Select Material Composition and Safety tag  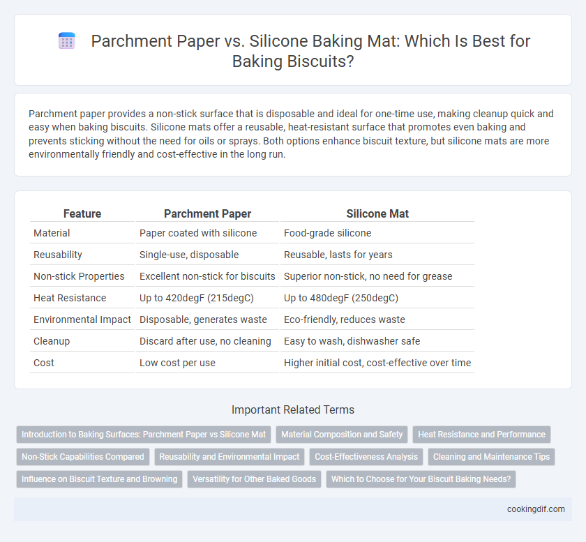pyautogui.click(x=342, y=435)
